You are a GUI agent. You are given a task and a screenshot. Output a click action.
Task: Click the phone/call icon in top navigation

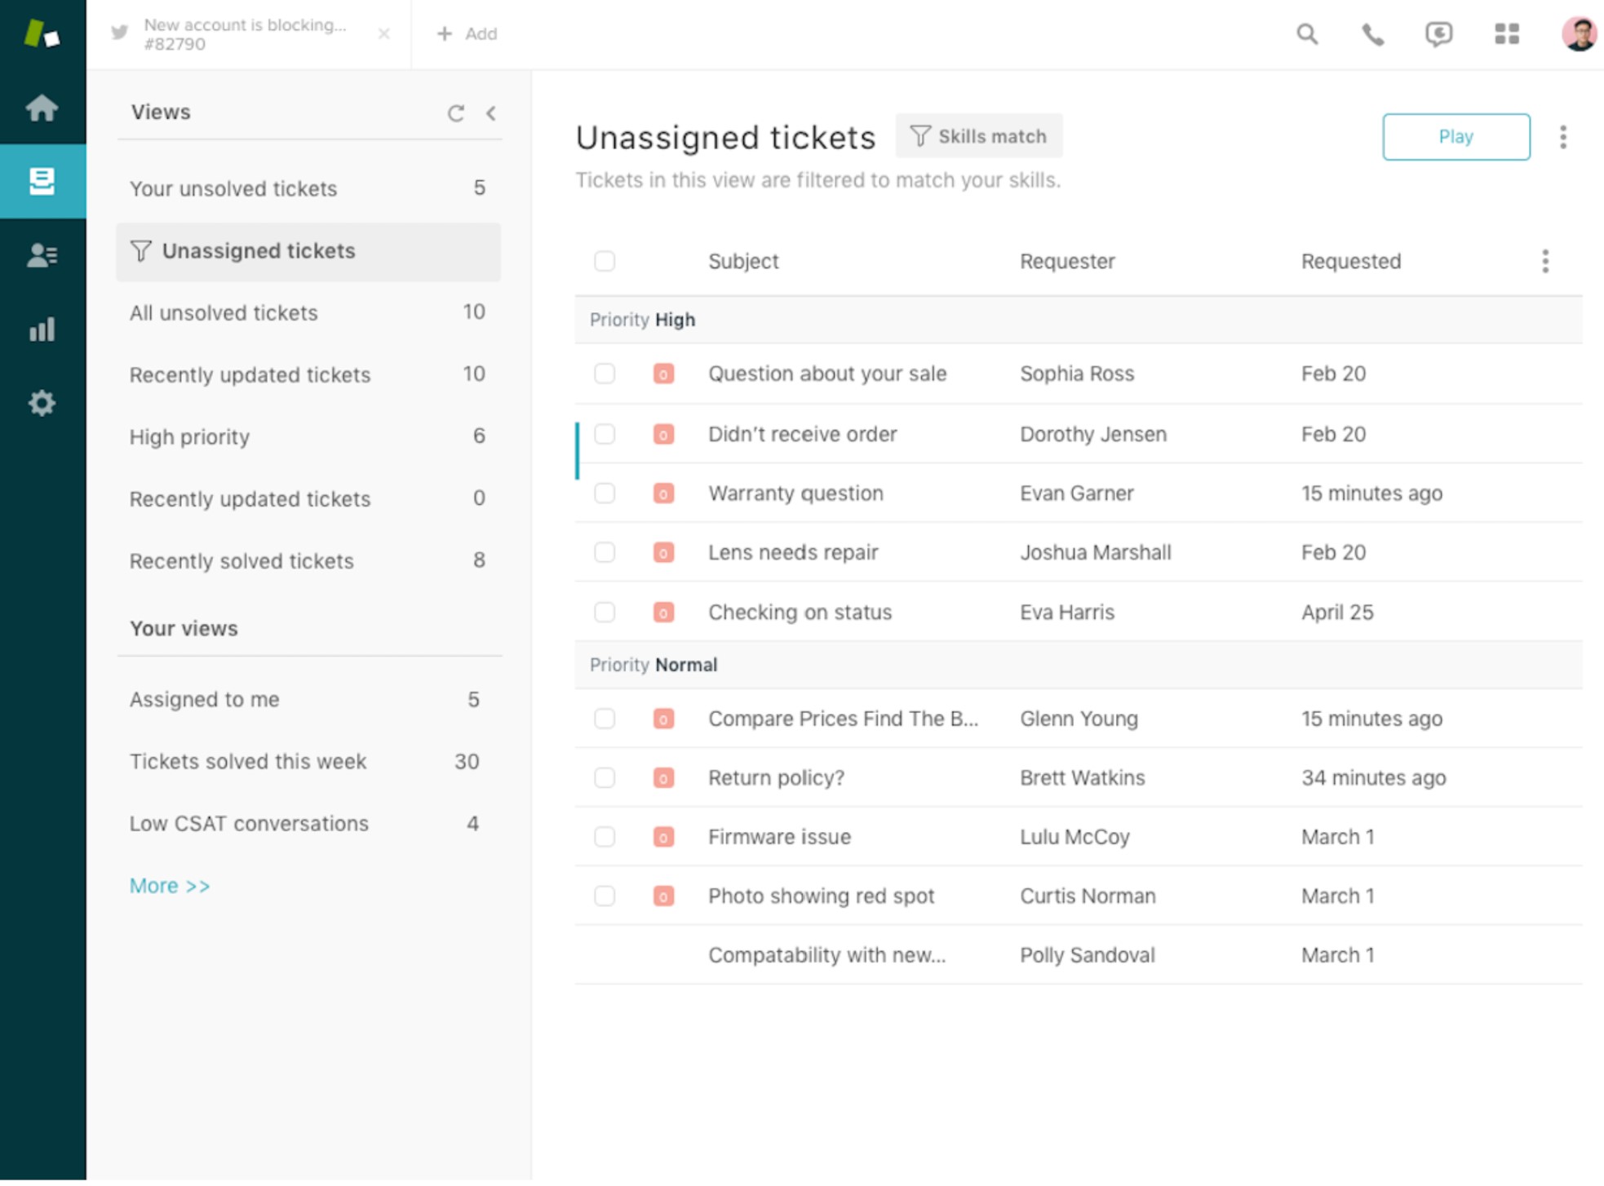pyautogui.click(x=1372, y=33)
